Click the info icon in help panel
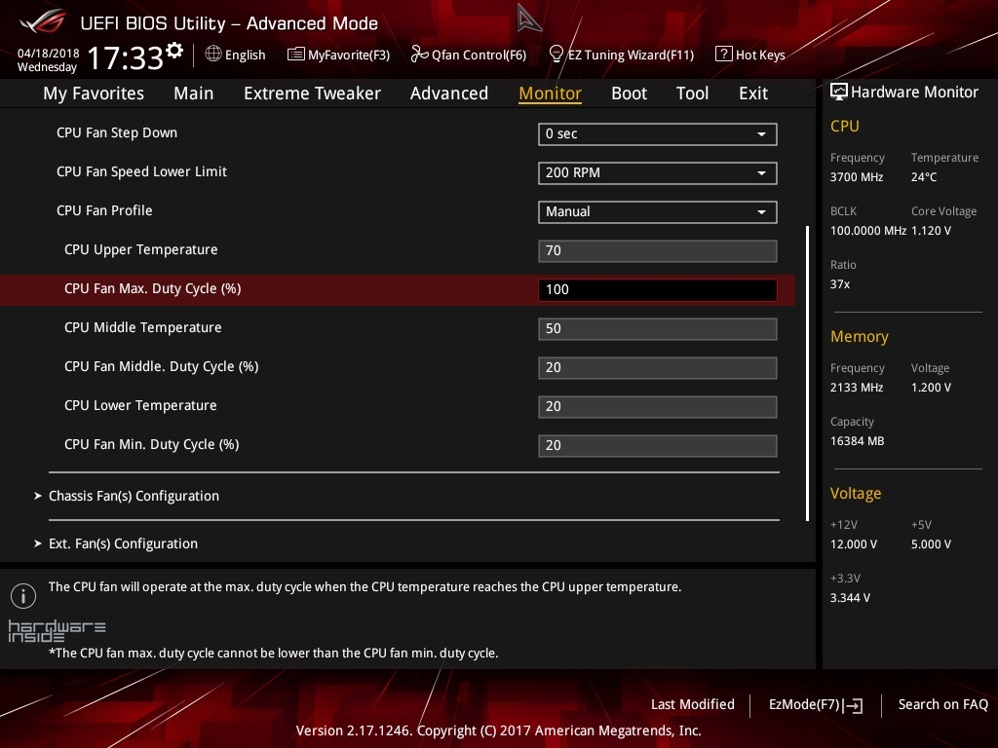The height and width of the screenshot is (748, 998). tap(19, 594)
